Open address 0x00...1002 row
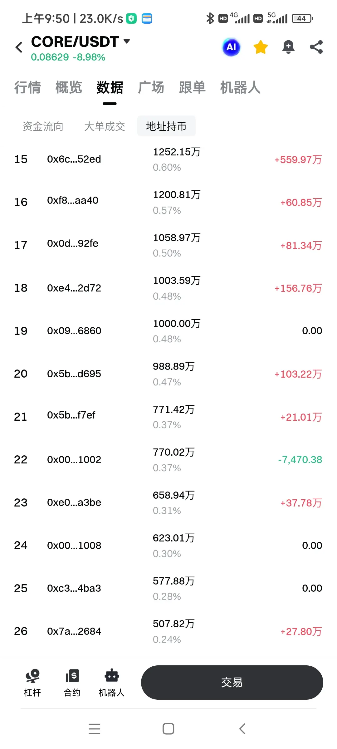The height and width of the screenshot is (749, 337). pyautogui.click(x=168, y=460)
